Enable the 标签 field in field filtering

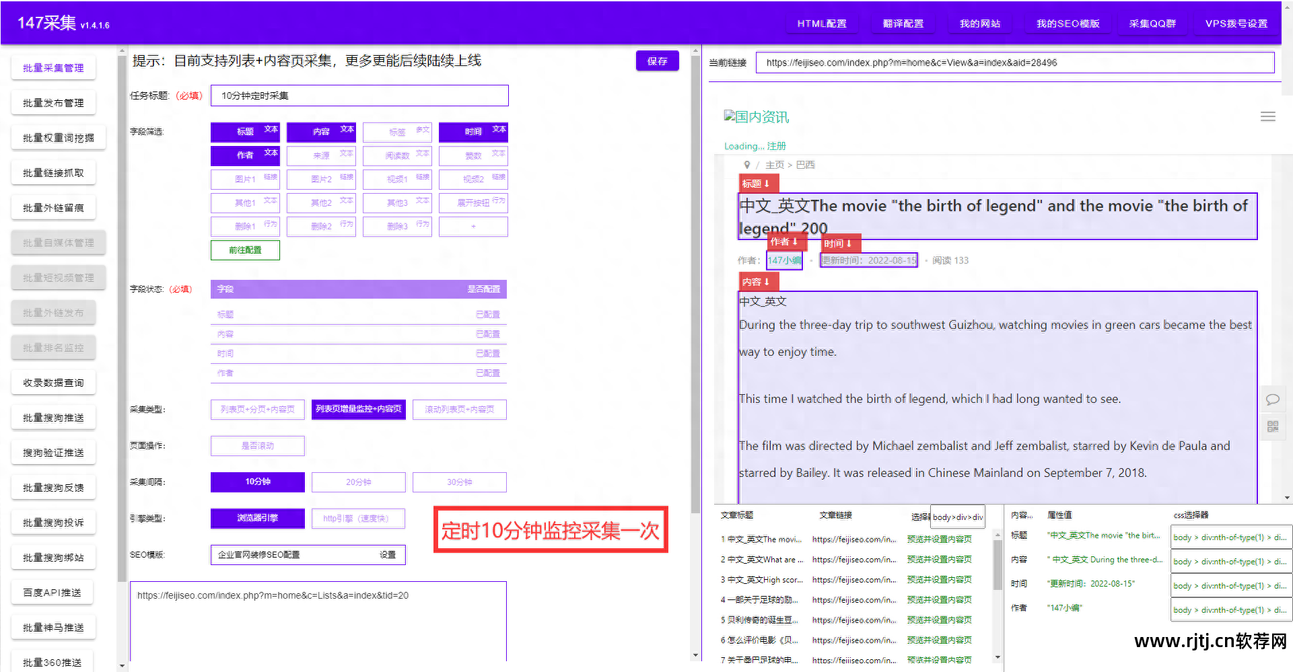(x=397, y=132)
